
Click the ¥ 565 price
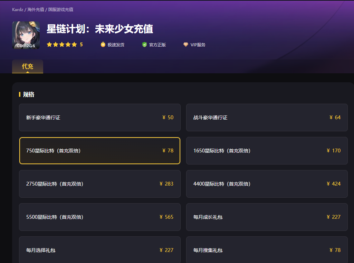[166, 217]
